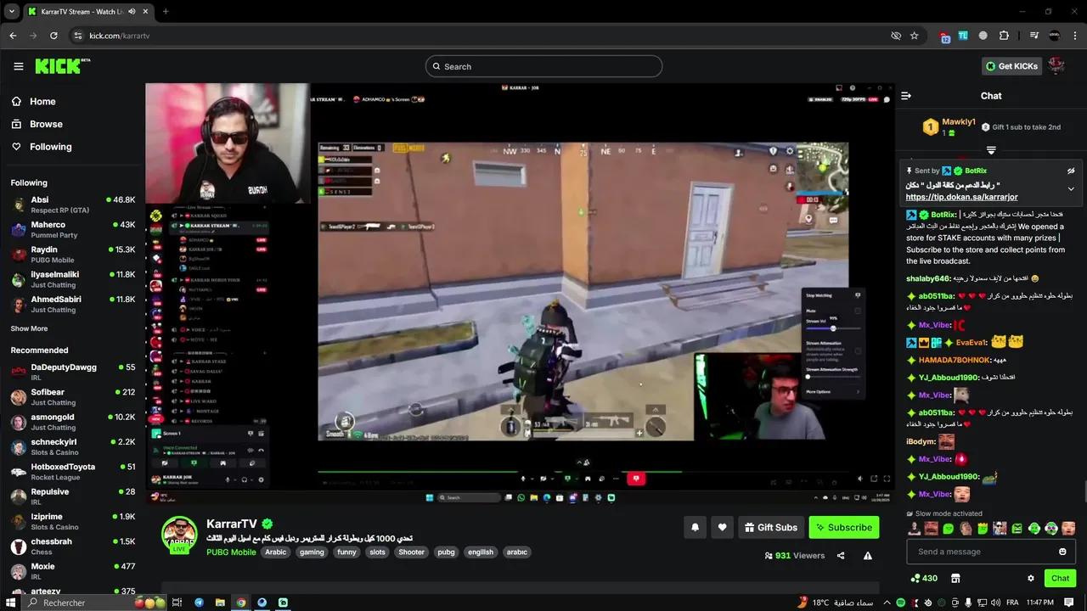1087x611 pixels.
Task: View the 430 channel points balance
Action: click(924, 578)
